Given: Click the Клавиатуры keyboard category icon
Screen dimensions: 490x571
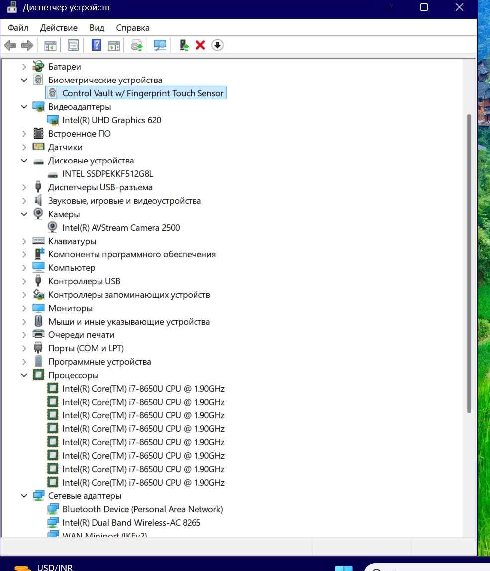Looking at the screenshot, I should tap(38, 241).
